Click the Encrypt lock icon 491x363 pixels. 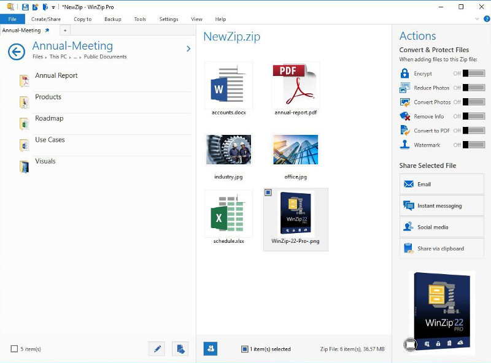click(x=404, y=73)
